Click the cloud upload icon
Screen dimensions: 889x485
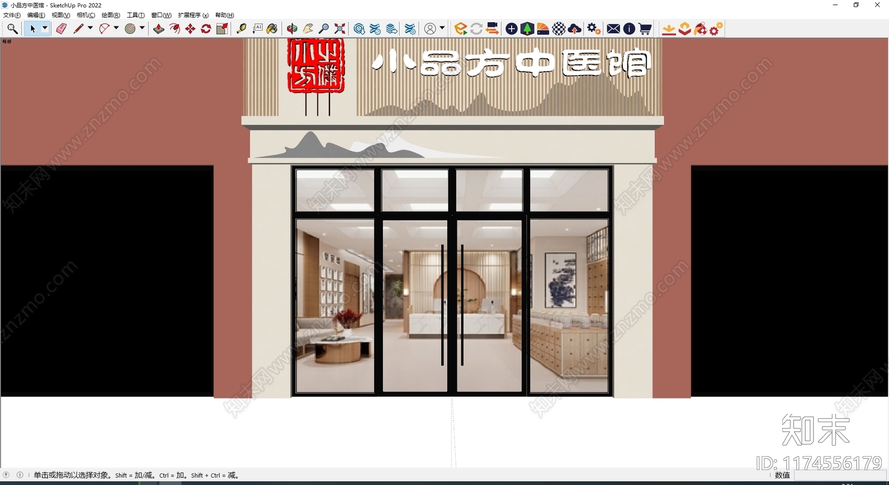[575, 28]
